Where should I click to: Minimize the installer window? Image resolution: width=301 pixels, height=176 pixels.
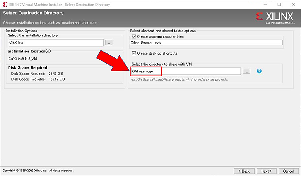coord(265,5)
